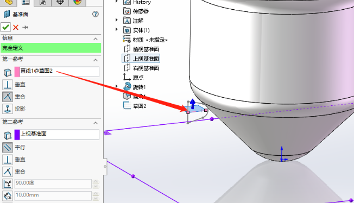The height and width of the screenshot is (203, 354).
Task: Click purple color swatch of second reference
Action: (17, 135)
